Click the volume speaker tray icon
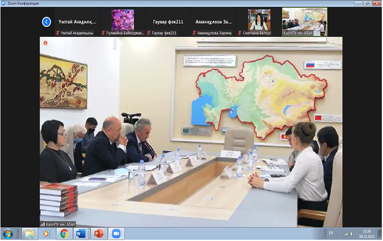 (352, 234)
